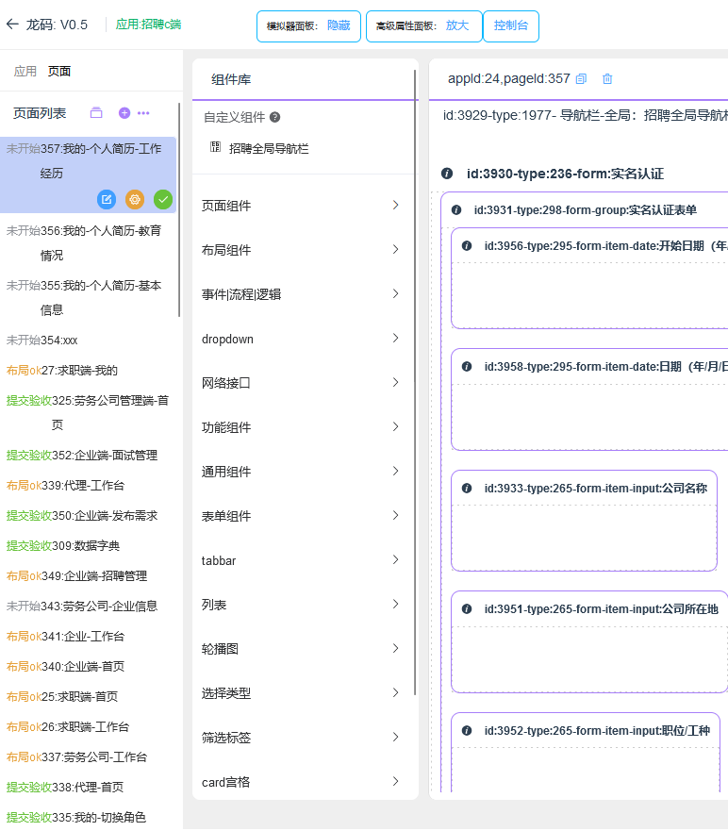The image size is (728, 831).
Task: Expand the tabbar category
Action: coord(301,560)
